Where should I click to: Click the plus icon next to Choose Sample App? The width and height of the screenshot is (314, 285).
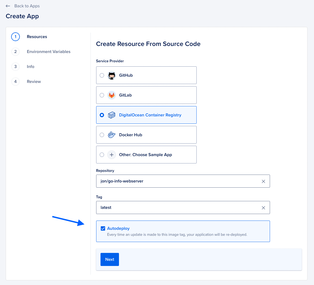[x=111, y=154]
